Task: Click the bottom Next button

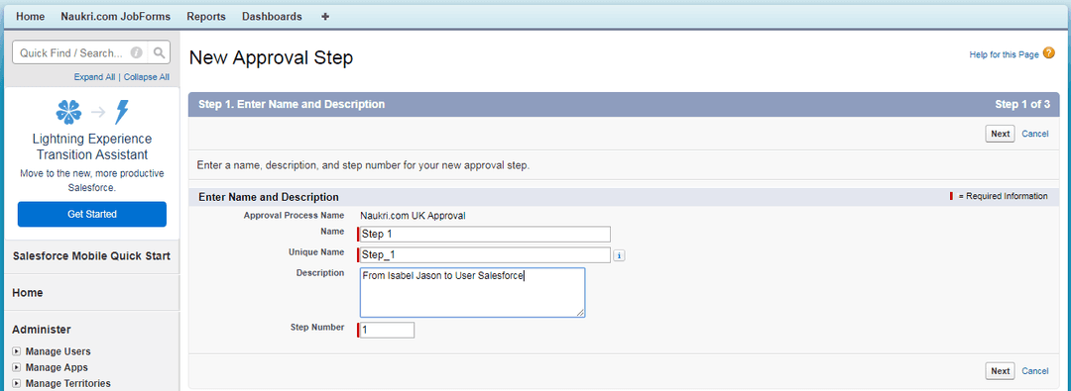Action: [1000, 371]
